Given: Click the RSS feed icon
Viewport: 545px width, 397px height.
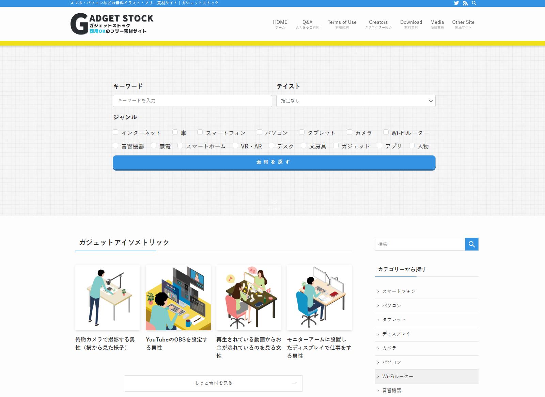Looking at the screenshot, I should point(465,3).
